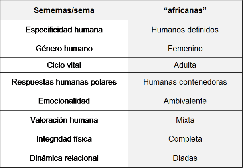
Task: Click the "Sememas/sema" header cell
Action: tap(64, 10)
